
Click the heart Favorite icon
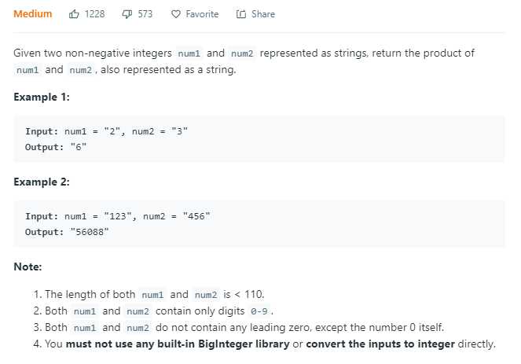[x=176, y=14]
